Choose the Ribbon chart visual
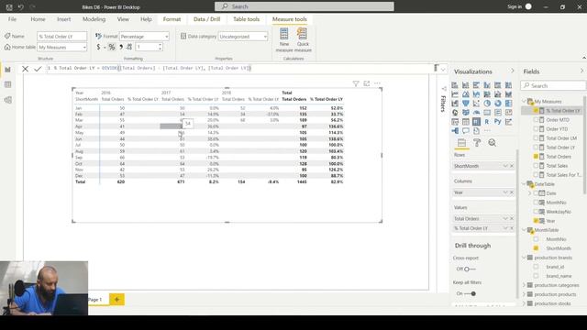Image resolution: width=587 pixels, height=330 pixels. pyautogui.click(x=508, y=94)
